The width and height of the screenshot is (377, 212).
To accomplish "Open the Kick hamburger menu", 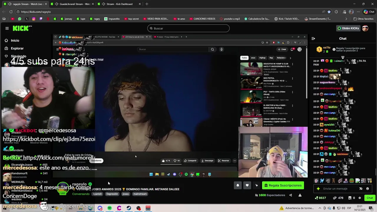I will click(x=7, y=28).
